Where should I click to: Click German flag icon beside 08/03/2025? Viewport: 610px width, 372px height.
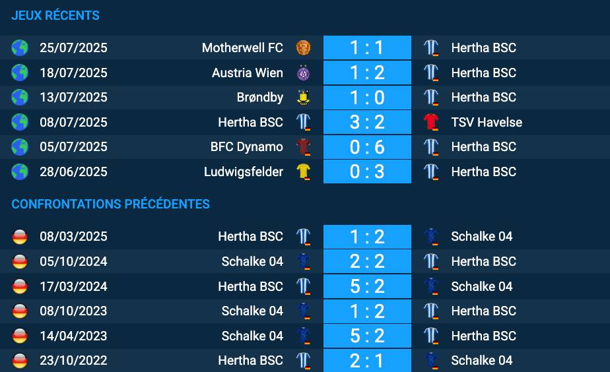pyautogui.click(x=20, y=237)
